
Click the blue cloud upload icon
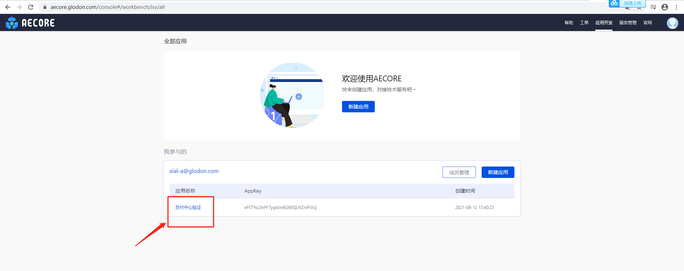615,3
